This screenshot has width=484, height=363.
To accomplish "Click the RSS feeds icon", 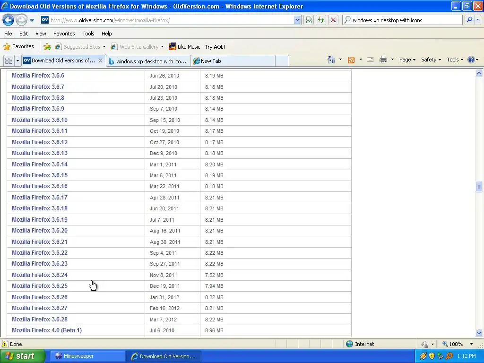I will click(x=351, y=60).
